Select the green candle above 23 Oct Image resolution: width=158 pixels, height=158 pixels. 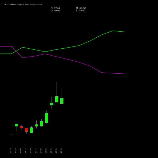57,99
